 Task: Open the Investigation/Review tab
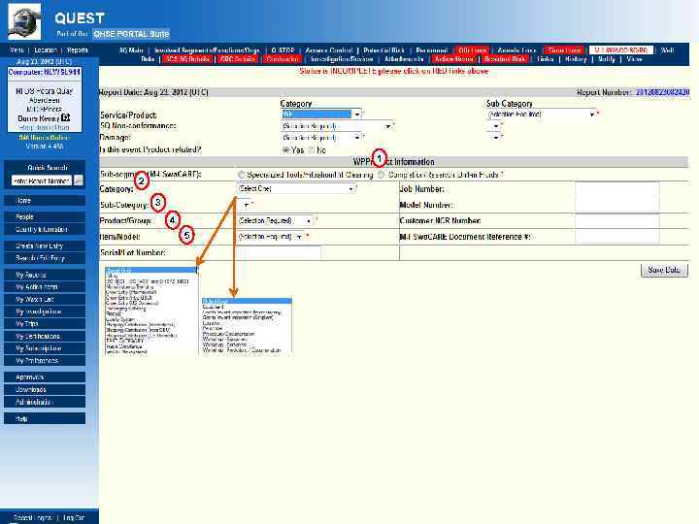[x=342, y=59]
